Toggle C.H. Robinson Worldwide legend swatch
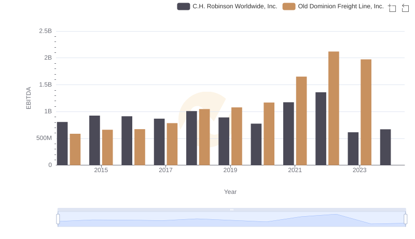The image size is (415, 239). point(184,6)
